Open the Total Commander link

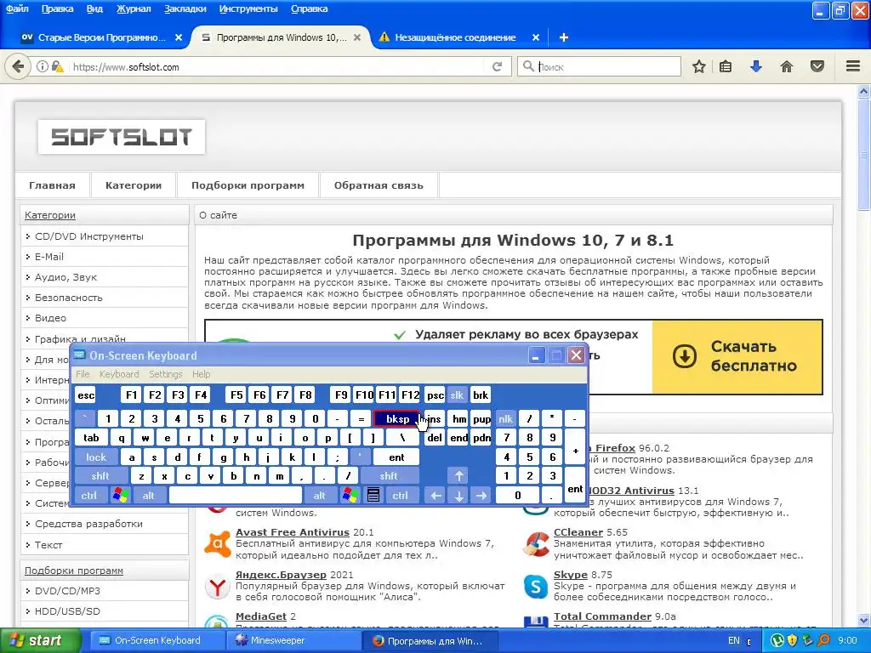click(x=602, y=616)
